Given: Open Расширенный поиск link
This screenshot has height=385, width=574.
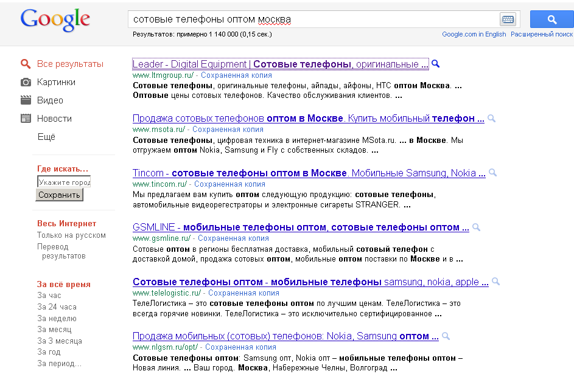Looking at the screenshot, I should (542, 34).
